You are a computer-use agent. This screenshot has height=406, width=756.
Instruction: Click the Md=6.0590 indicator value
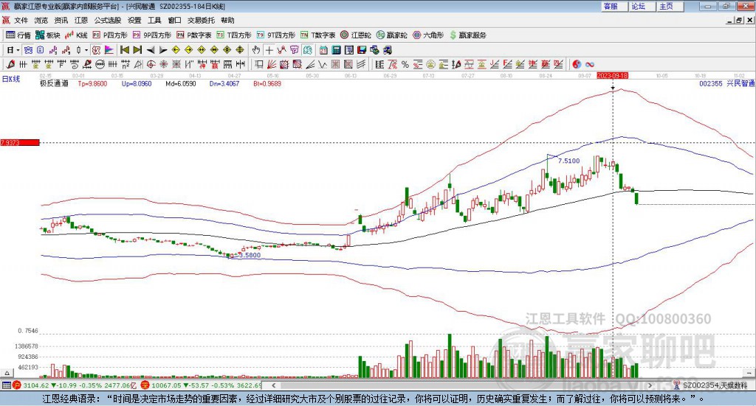point(181,84)
